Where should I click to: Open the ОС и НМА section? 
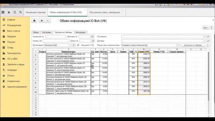(x=12, y=59)
